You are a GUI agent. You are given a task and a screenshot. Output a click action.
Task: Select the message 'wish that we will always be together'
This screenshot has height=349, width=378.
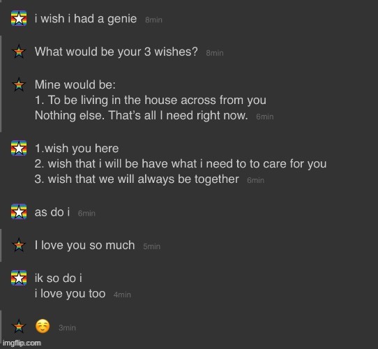point(143,179)
